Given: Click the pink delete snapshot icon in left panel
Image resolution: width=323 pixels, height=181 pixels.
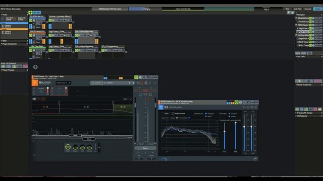Looking at the screenshot, I should 25,66.
